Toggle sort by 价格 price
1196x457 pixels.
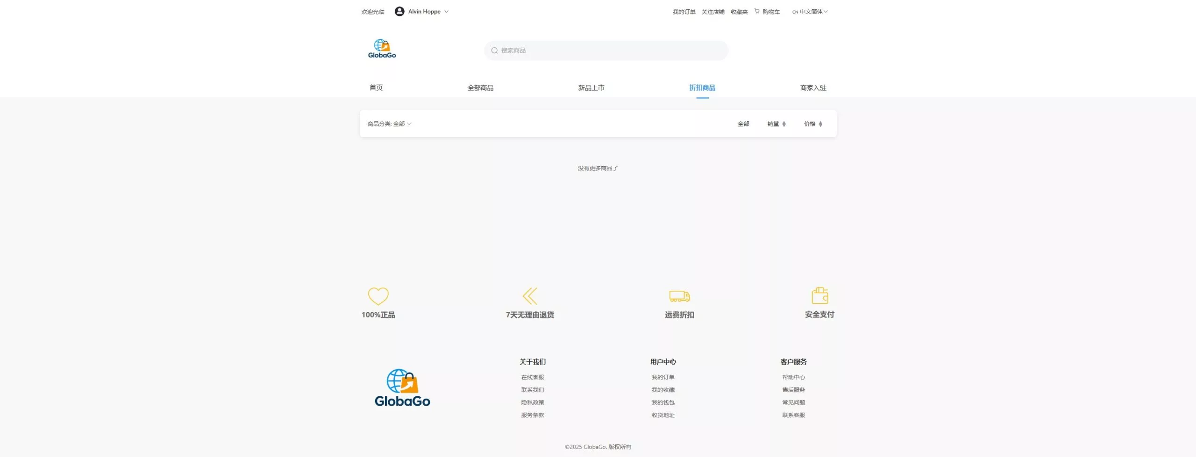pyautogui.click(x=813, y=124)
